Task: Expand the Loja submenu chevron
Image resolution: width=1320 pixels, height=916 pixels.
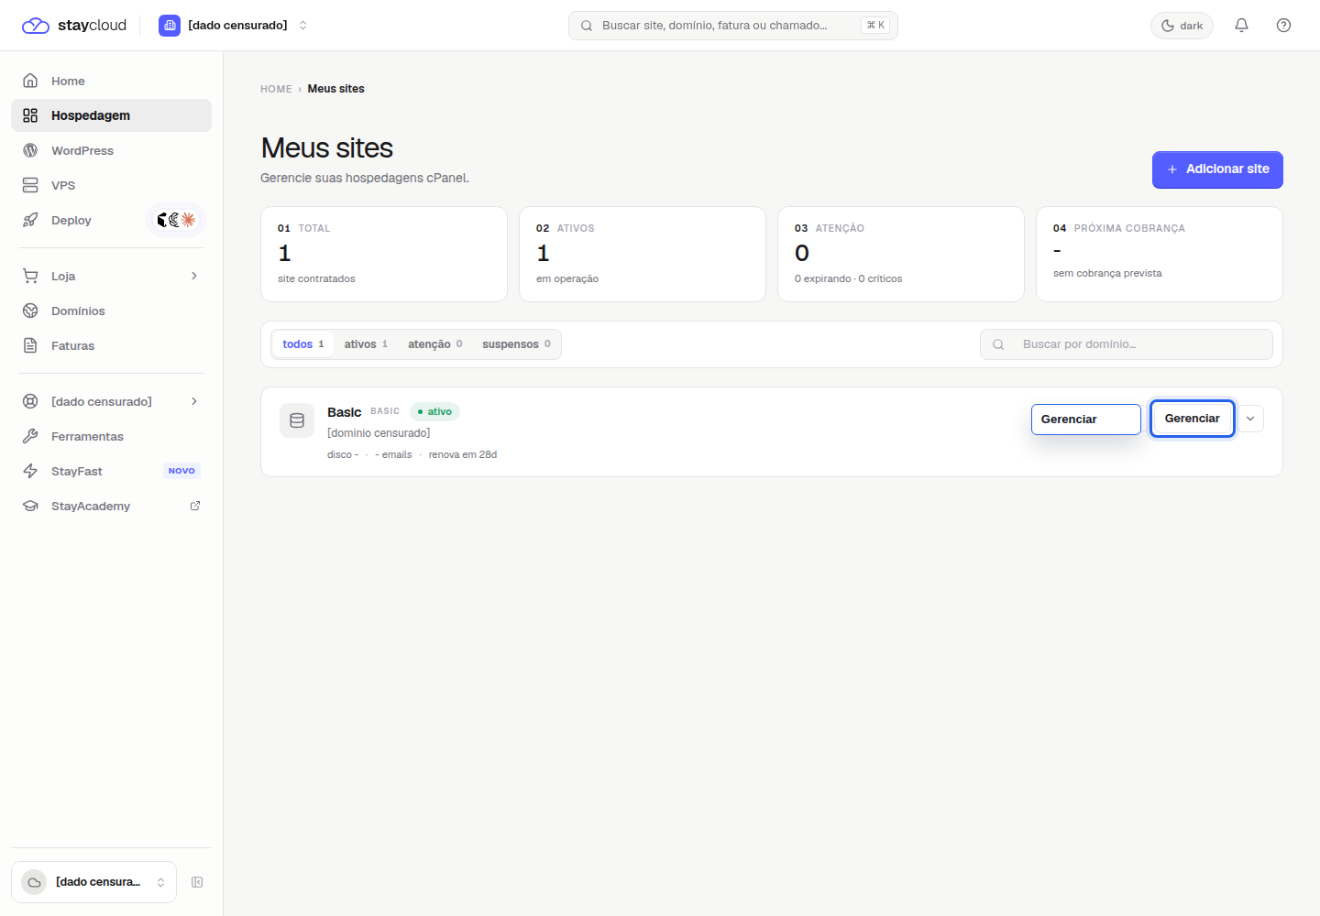Action: click(194, 276)
